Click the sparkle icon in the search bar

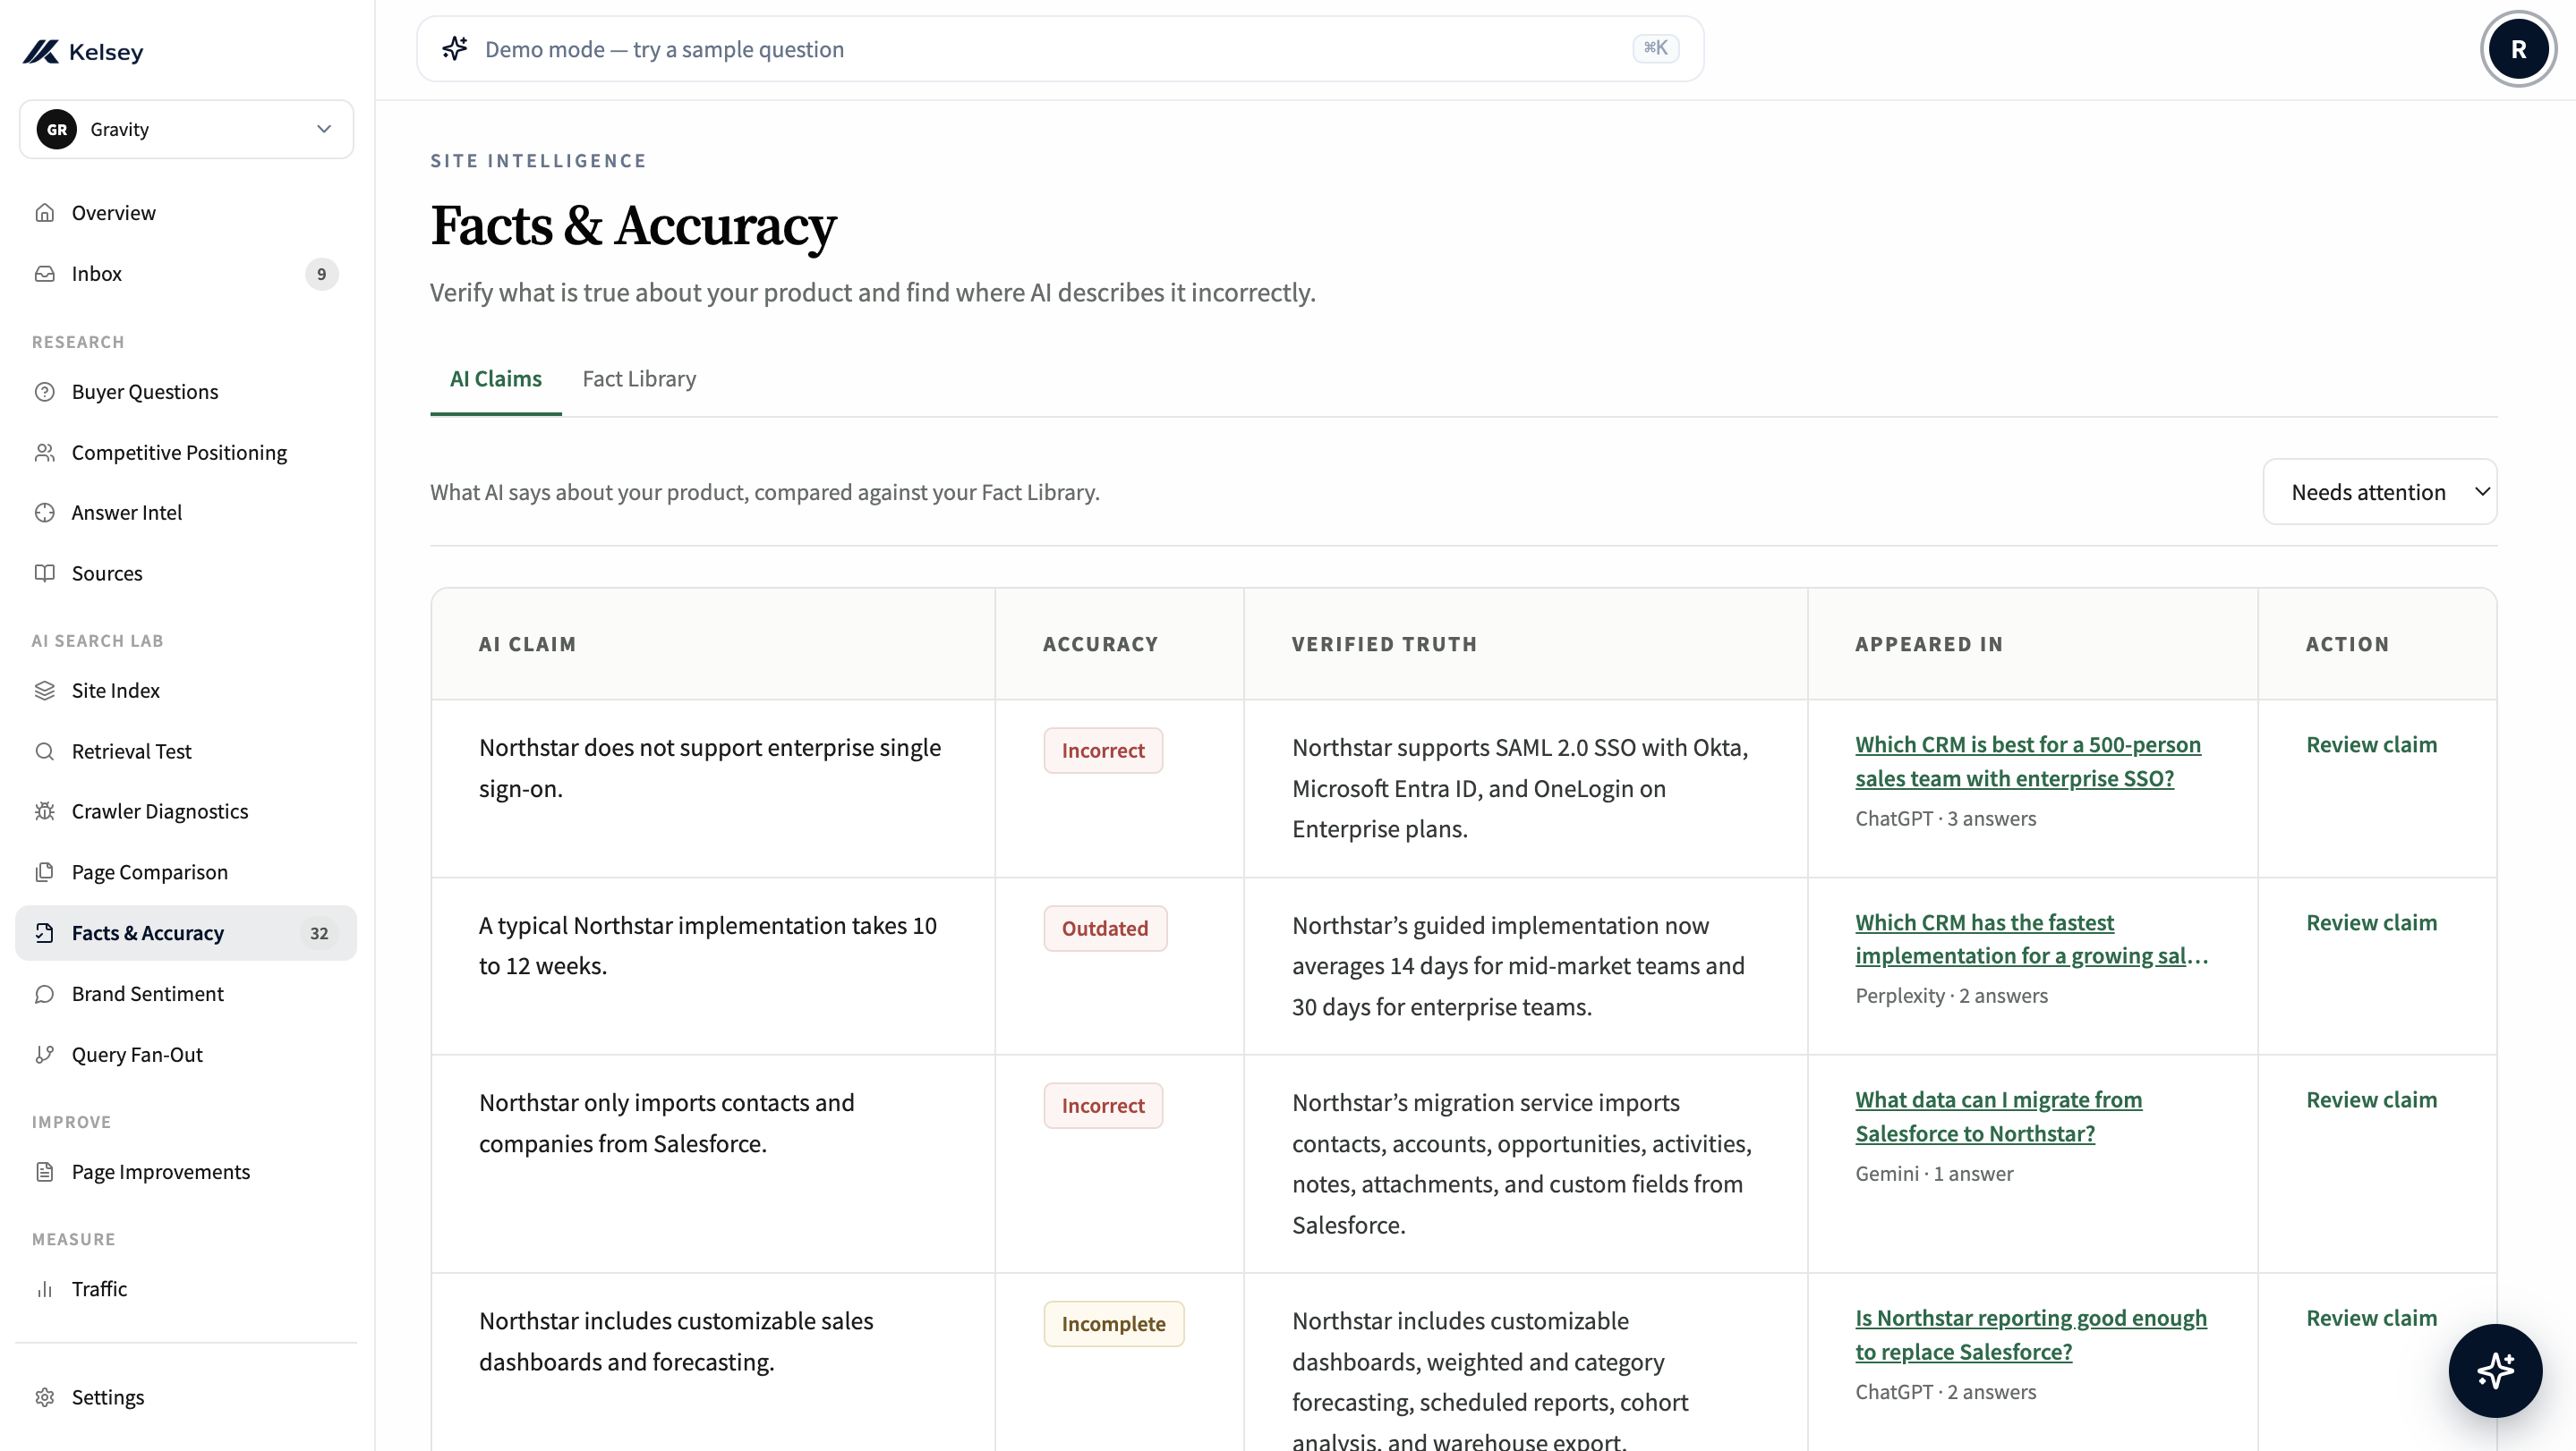tap(455, 49)
